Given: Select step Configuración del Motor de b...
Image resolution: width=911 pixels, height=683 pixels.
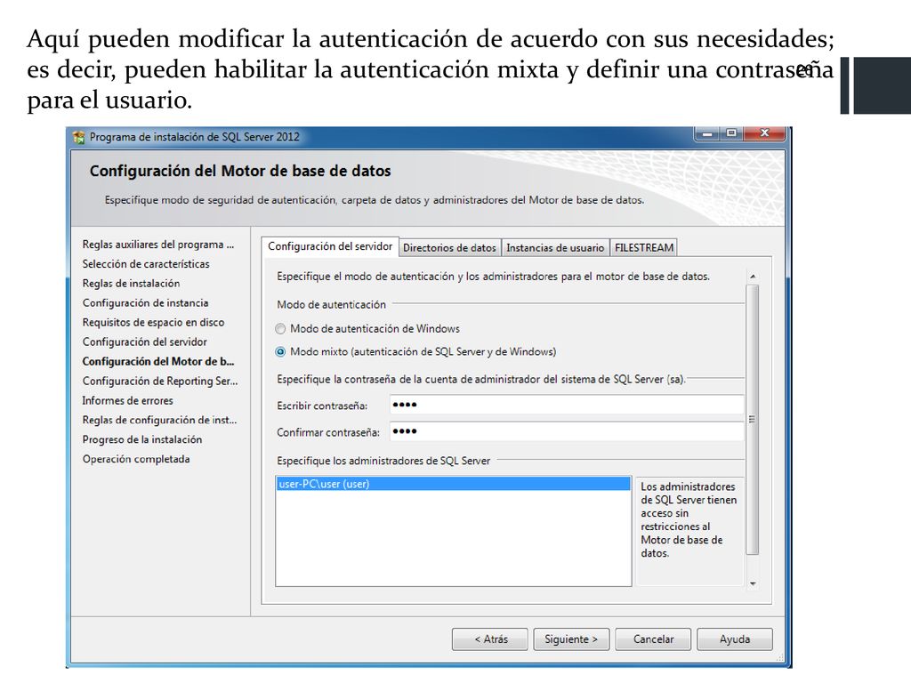Looking at the screenshot, I should [x=158, y=361].
